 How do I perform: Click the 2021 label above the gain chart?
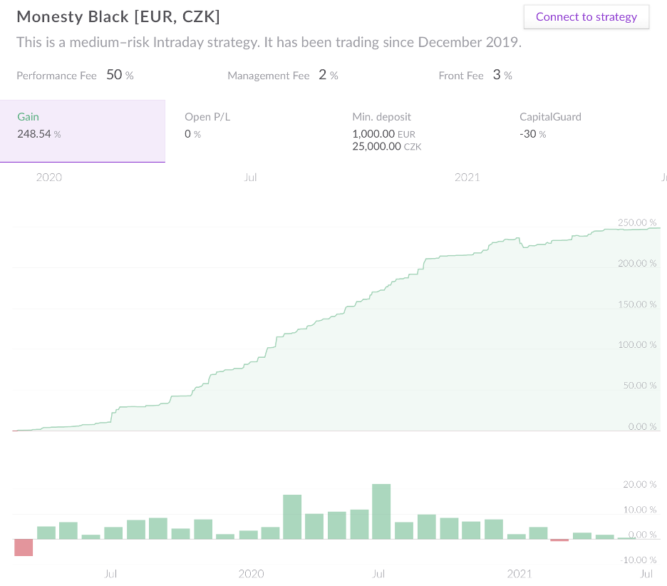tap(467, 178)
